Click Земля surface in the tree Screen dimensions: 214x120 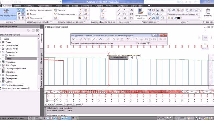coord(11,55)
